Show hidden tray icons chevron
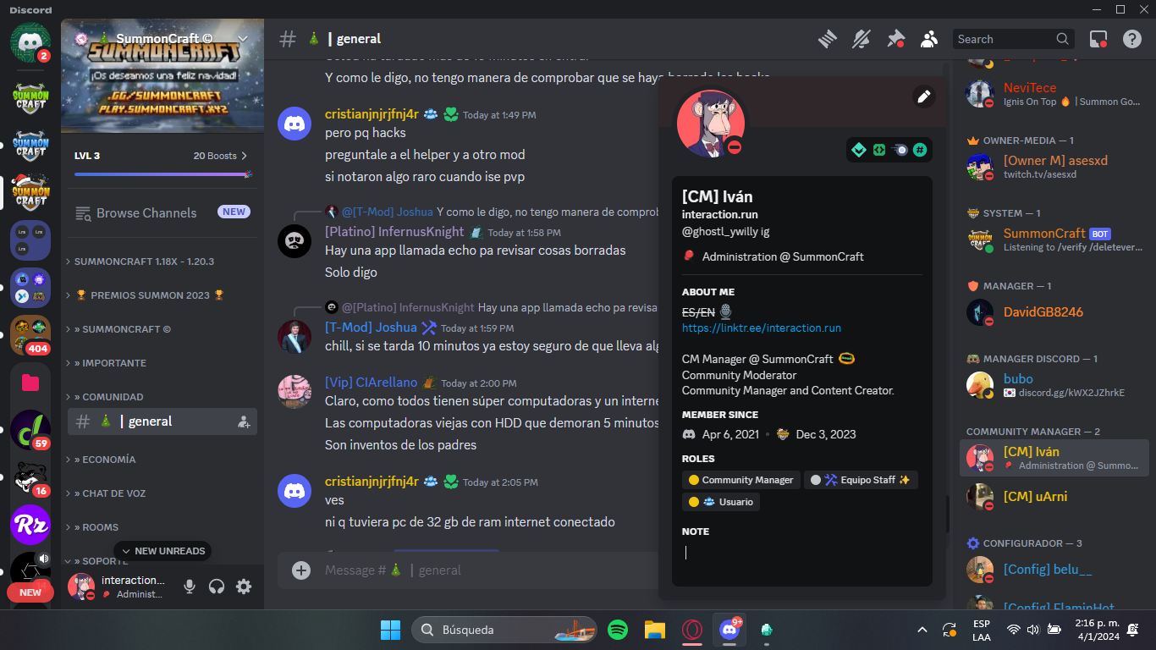Image resolution: width=1156 pixels, height=650 pixels. (922, 630)
